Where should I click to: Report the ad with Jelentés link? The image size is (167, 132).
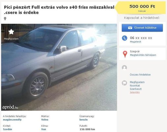(x=135, y=92)
